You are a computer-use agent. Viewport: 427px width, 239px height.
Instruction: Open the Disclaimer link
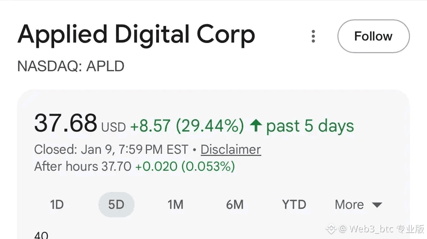coord(231,149)
